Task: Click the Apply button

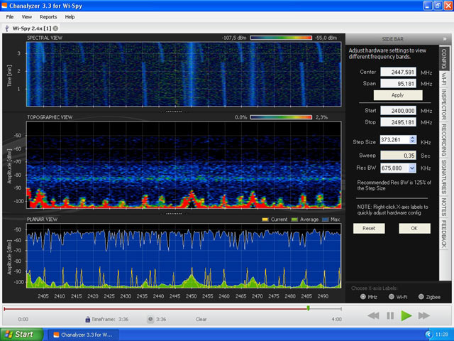Action: pos(398,95)
